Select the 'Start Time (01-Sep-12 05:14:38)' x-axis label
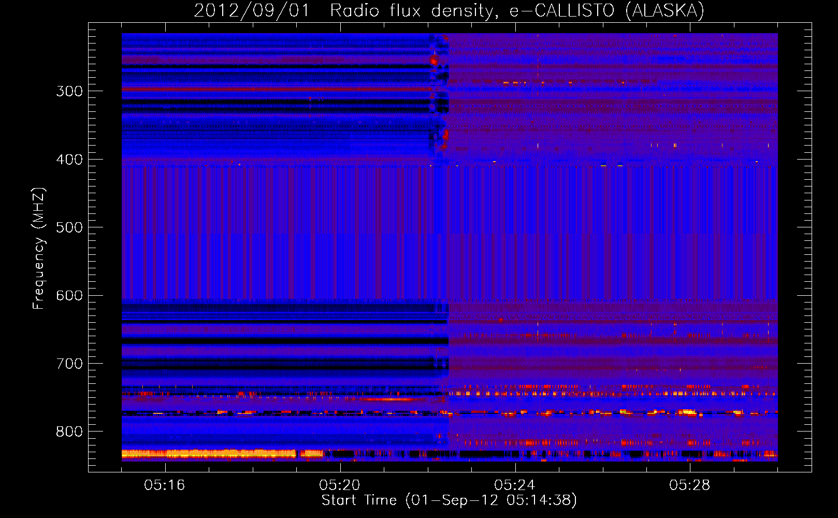Viewport: 838px width, 518px height. pyautogui.click(x=449, y=500)
